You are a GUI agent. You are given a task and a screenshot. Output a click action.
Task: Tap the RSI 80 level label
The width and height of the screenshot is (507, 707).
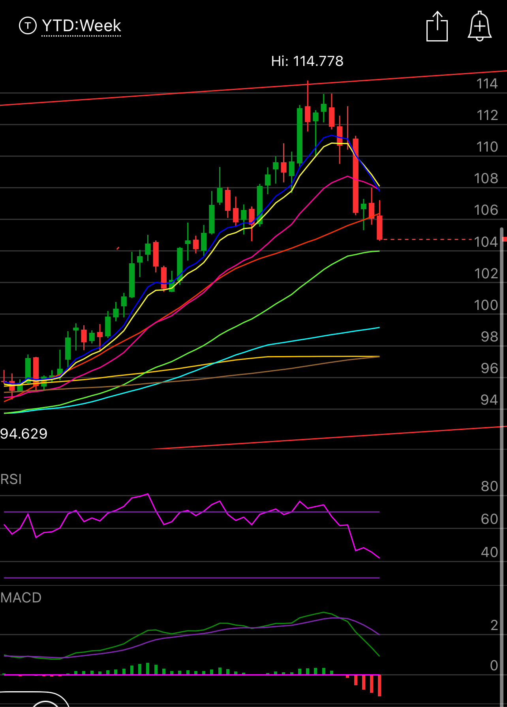tap(489, 486)
